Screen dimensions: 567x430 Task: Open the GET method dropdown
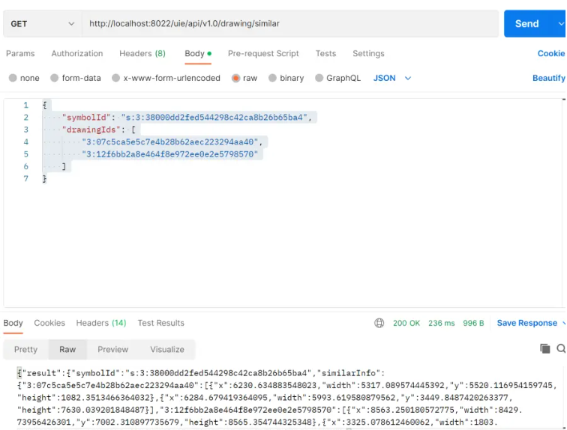click(x=42, y=24)
